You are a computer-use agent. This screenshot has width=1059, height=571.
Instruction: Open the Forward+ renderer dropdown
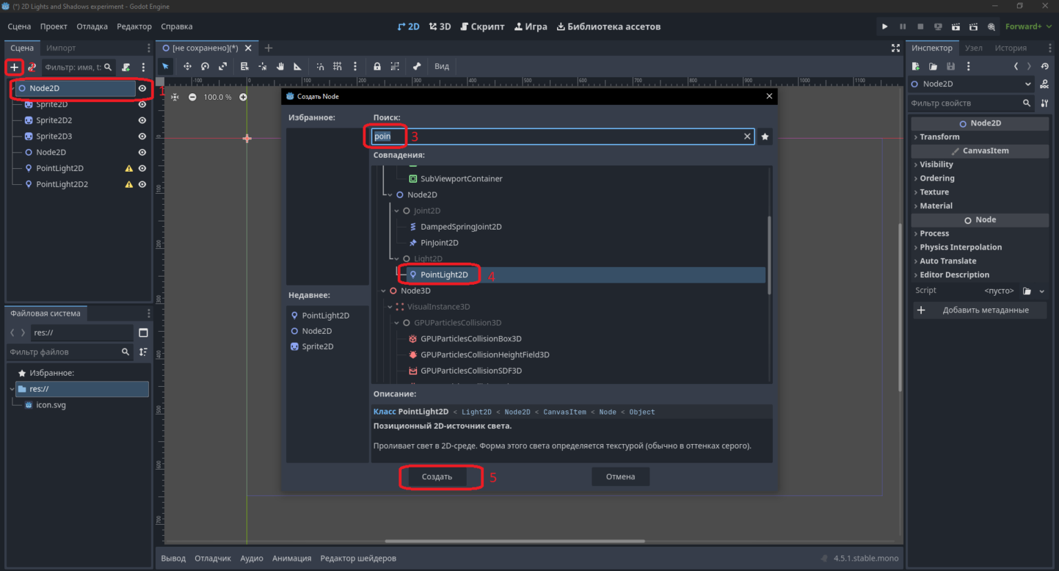click(x=1029, y=26)
